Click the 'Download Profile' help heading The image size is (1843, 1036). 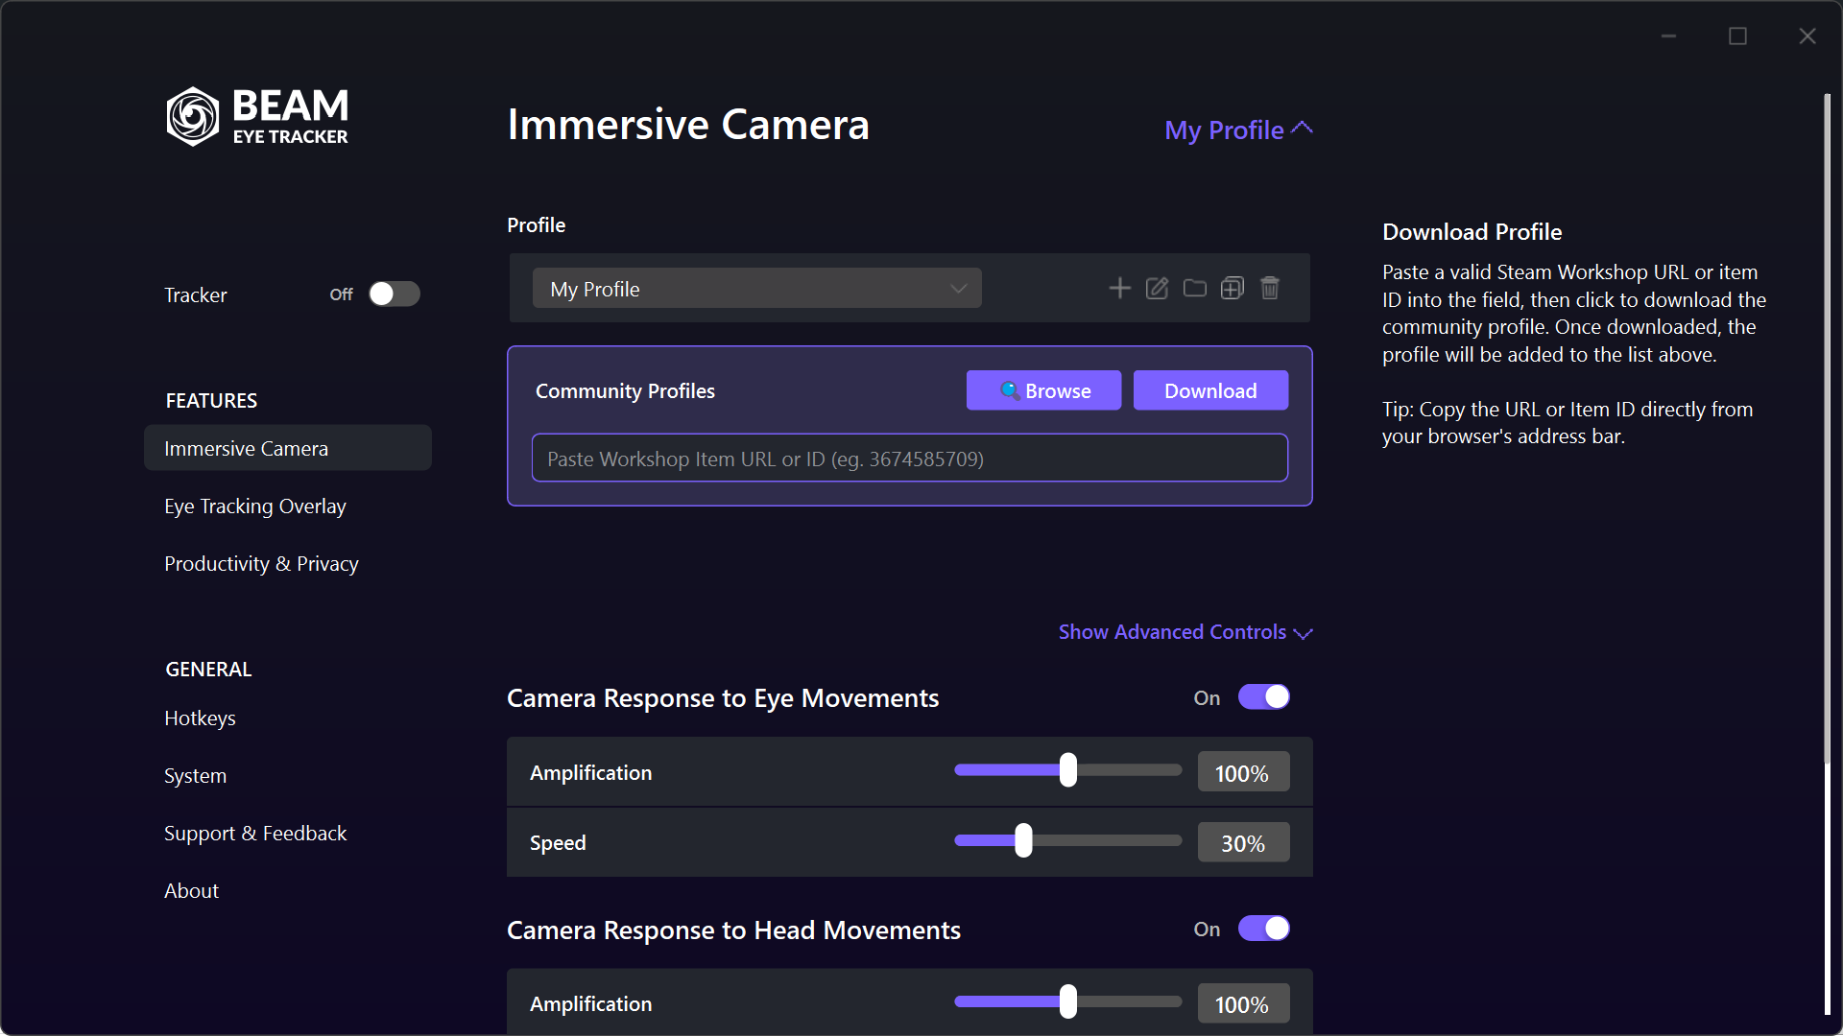[x=1472, y=232]
